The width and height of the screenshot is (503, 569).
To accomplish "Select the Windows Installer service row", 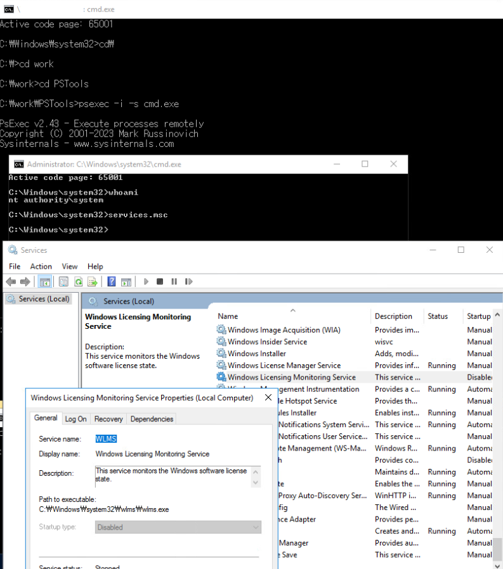I will [354, 353].
